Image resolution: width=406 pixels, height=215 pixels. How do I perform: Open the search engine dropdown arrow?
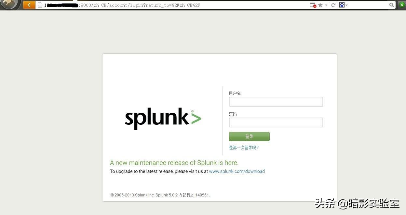click(x=347, y=5)
